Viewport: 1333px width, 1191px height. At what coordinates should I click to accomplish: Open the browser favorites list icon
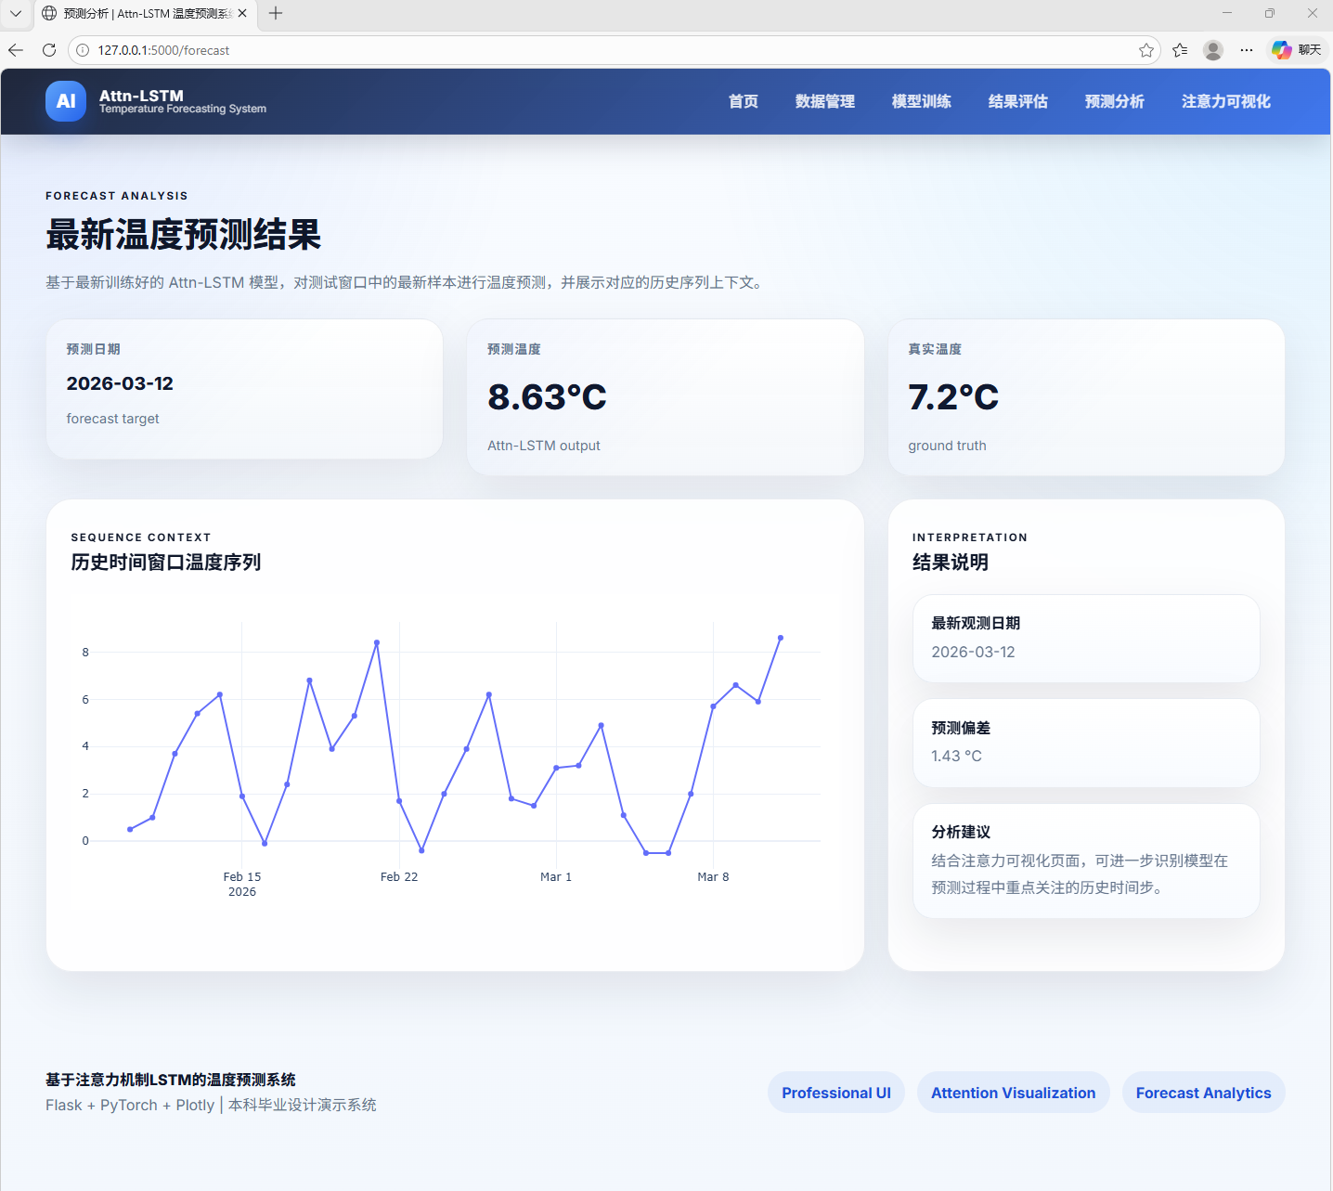(1180, 50)
